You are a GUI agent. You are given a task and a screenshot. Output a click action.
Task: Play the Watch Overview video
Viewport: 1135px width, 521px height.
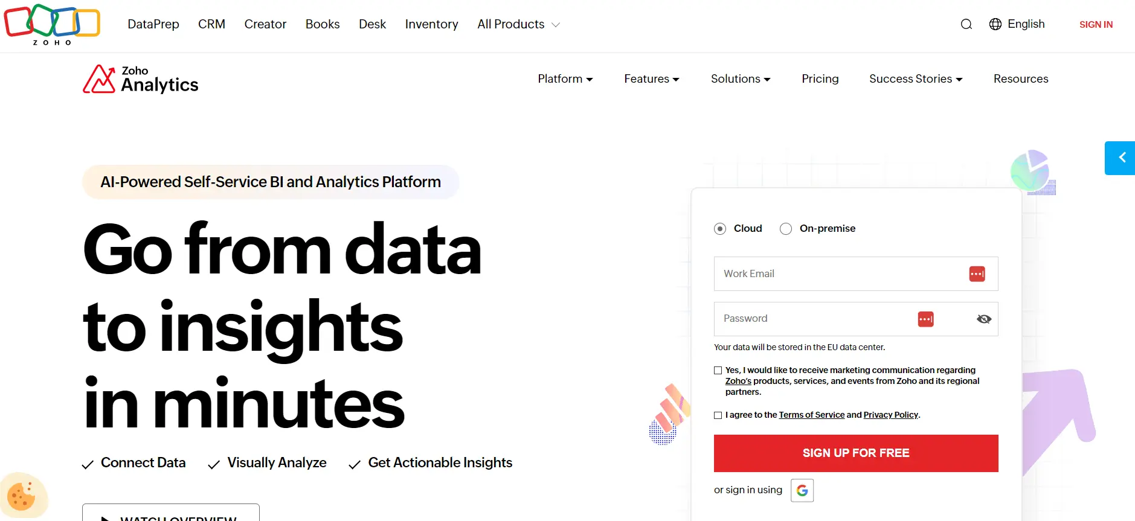coord(170,516)
